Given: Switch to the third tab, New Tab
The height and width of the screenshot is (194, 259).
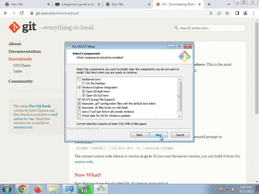Looking at the screenshot, I should click(x=128, y=4).
